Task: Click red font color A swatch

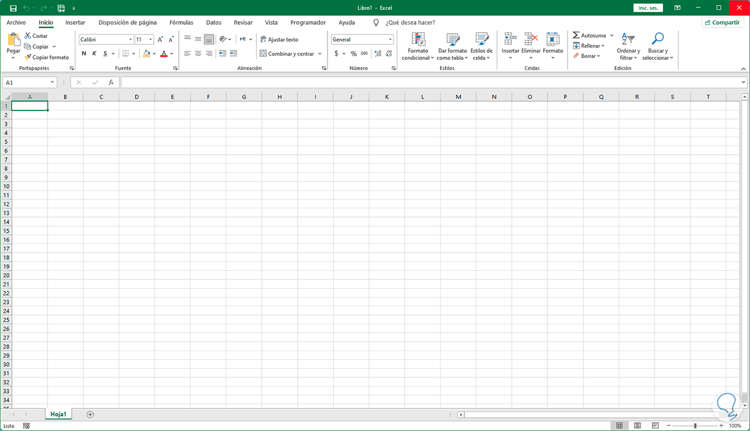Action: click(x=163, y=54)
